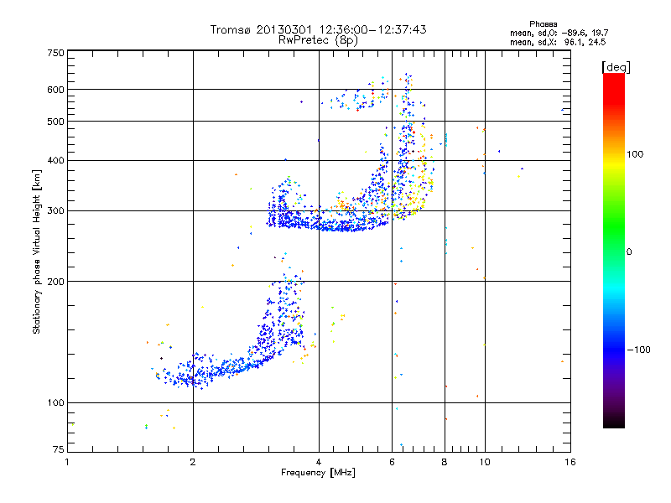Click the '[deg]' colorbar unit label
Image resolution: width=671 pixels, height=503 pixels.
[x=616, y=67]
